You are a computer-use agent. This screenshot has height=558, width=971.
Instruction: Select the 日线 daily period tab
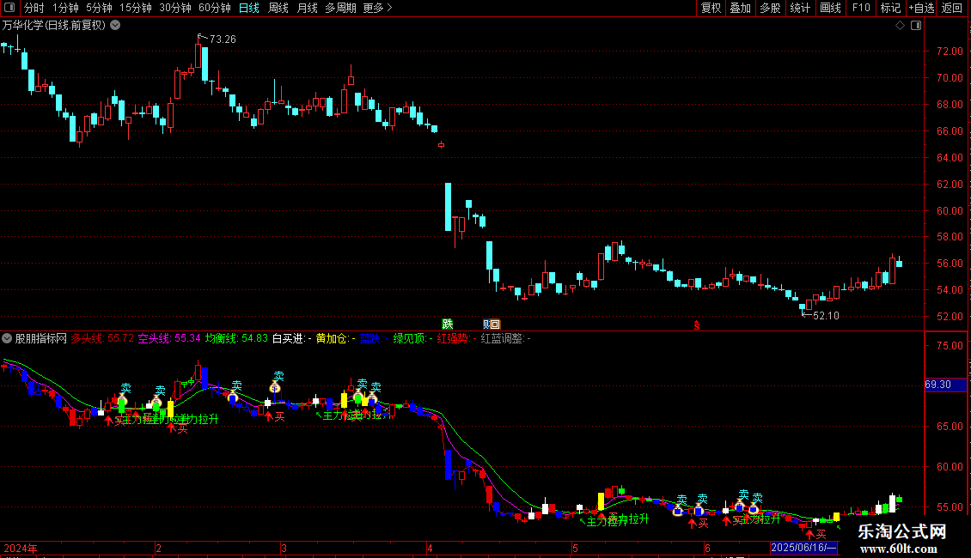[249, 8]
